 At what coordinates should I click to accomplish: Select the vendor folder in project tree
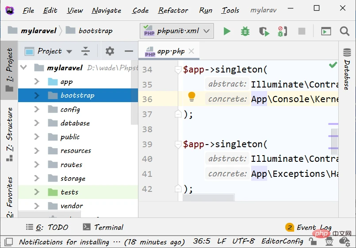pos(71,206)
